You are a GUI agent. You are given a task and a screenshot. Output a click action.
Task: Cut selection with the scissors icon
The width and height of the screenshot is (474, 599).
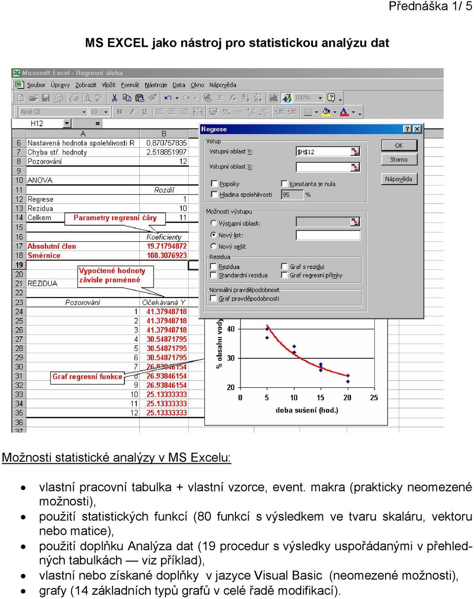[x=115, y=98]
